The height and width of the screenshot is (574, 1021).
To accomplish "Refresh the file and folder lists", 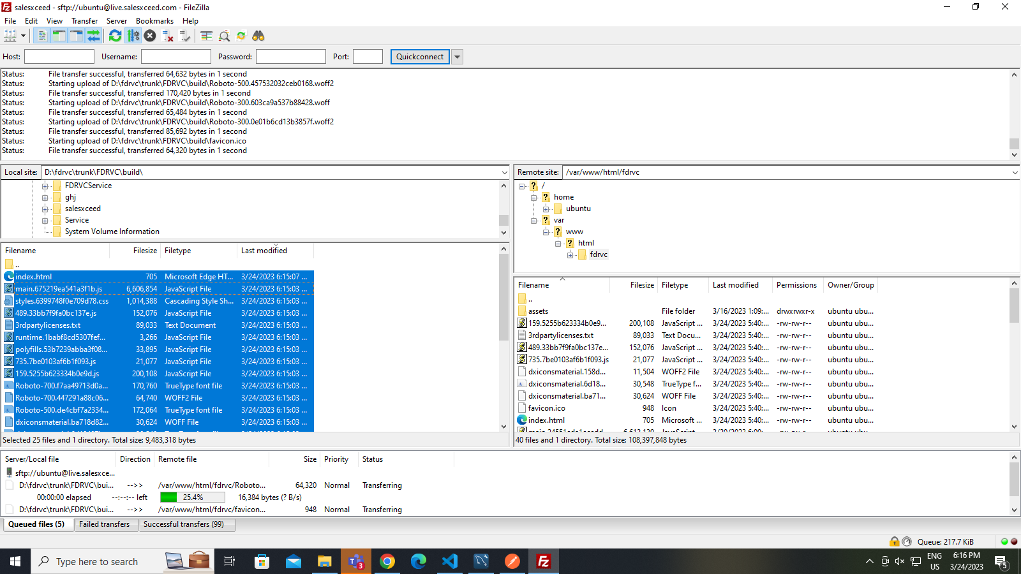I will [x=115, y=36].
